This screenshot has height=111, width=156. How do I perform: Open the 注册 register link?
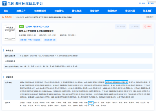(151, 3)
